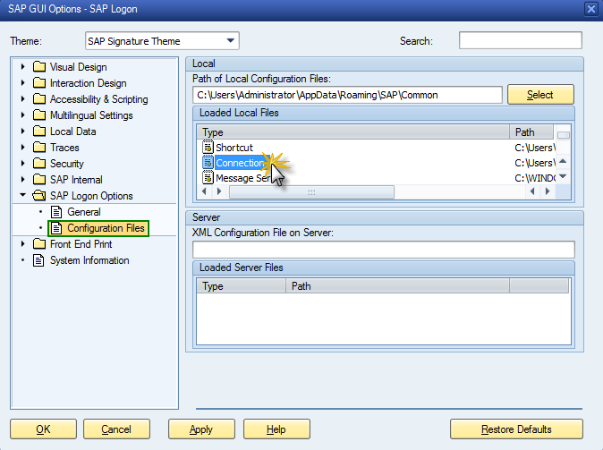Click the System Information document icon
Image resolution: width=603 pixels, height=450 pixels.
(x=38, y=260)
